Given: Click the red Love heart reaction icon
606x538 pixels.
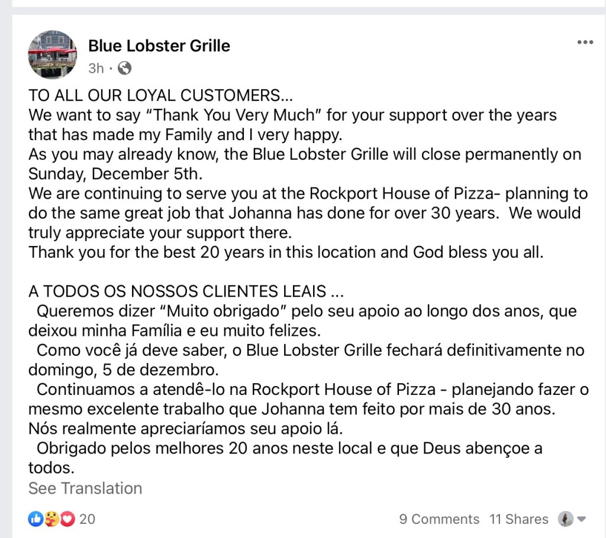Looking at the screenshot, I should pyautogui.click(x=67, y=519).
